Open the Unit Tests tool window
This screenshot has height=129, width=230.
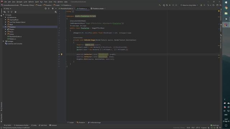pyautogui.click(x=43, y=125)
